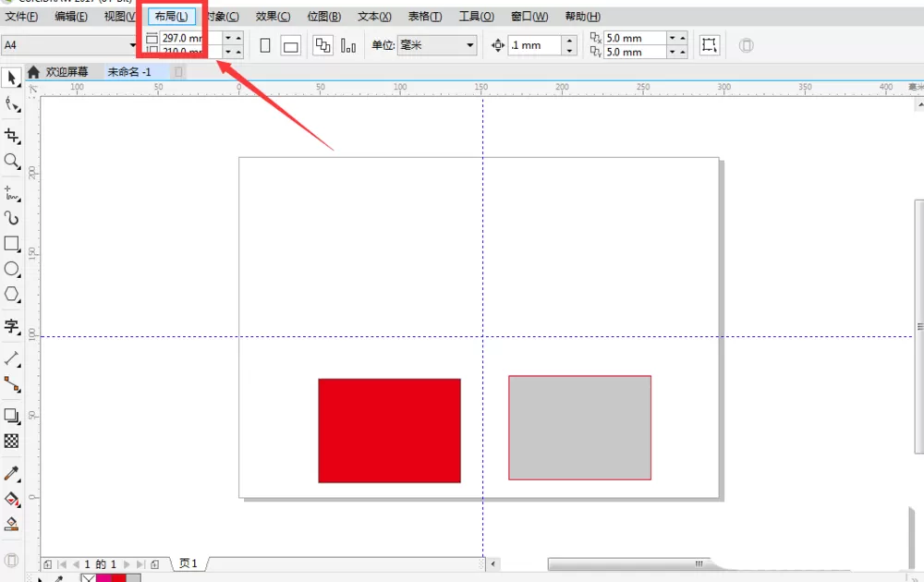The width and height of the screenshot is (924, 582).
Task: Apply page layout to all pages
Action: pyautogui.click(x=322, y=45)
